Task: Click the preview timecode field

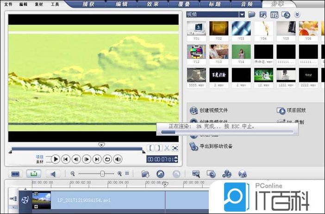Action: click(160, 159)
